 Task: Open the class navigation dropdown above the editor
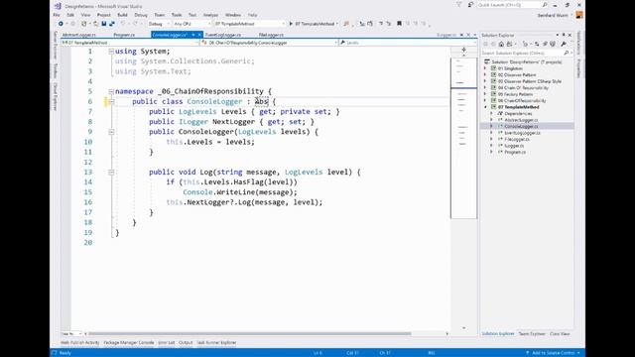(269, 43)
